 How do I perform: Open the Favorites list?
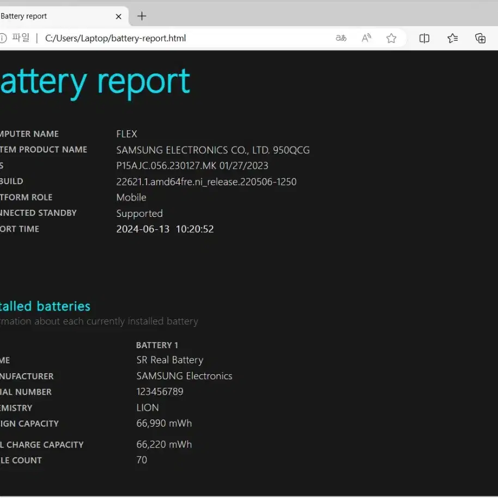(453, 38)
